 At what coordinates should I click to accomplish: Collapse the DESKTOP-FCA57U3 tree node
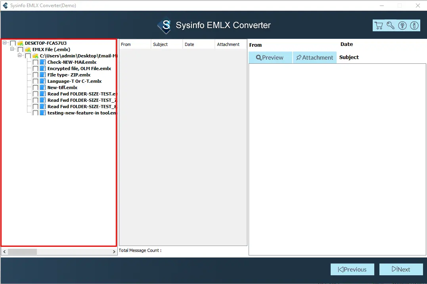(x=5, y=43)
